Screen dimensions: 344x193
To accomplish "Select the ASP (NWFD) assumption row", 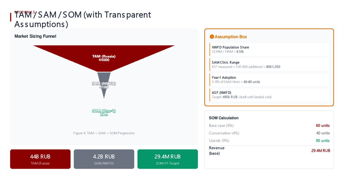I will click(x=269, y=94).
